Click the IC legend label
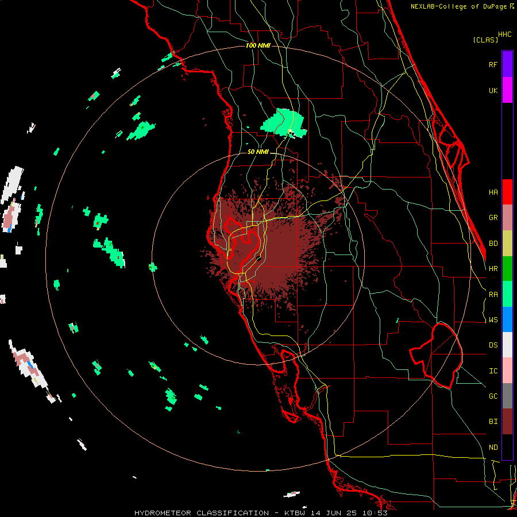This screenshot has width=517, height=517. tap(493, 371)
